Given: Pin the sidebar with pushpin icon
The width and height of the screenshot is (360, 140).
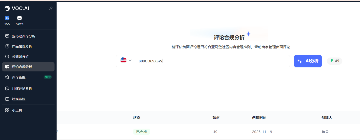Looking at the screenshot, I should click(x=51, y=8).
